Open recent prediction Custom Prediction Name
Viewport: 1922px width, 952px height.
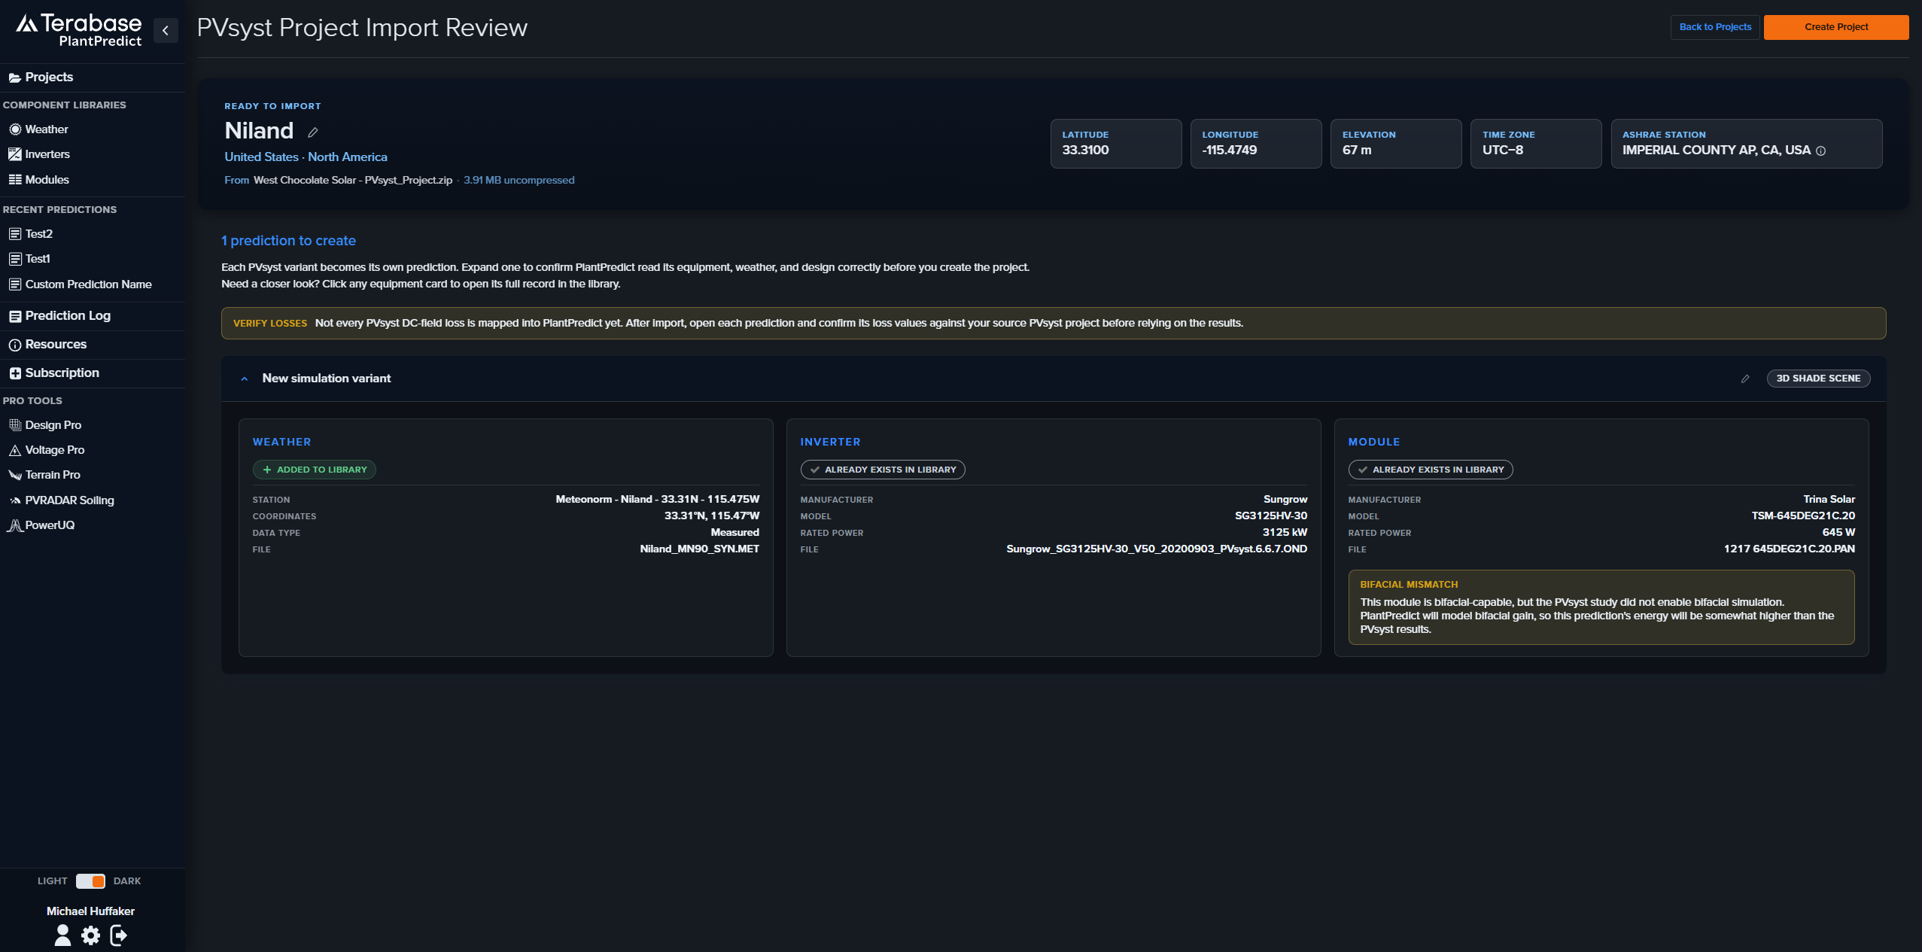tap(88, 284)
